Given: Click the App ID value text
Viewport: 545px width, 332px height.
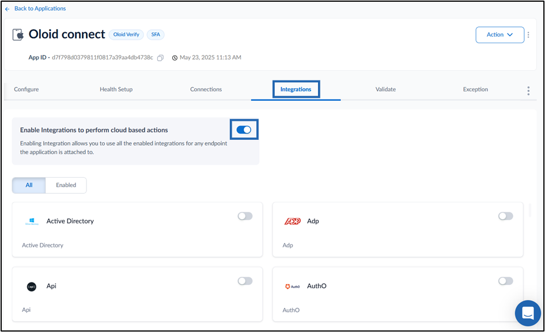Looking at the screenshot, I should (103, 58).
